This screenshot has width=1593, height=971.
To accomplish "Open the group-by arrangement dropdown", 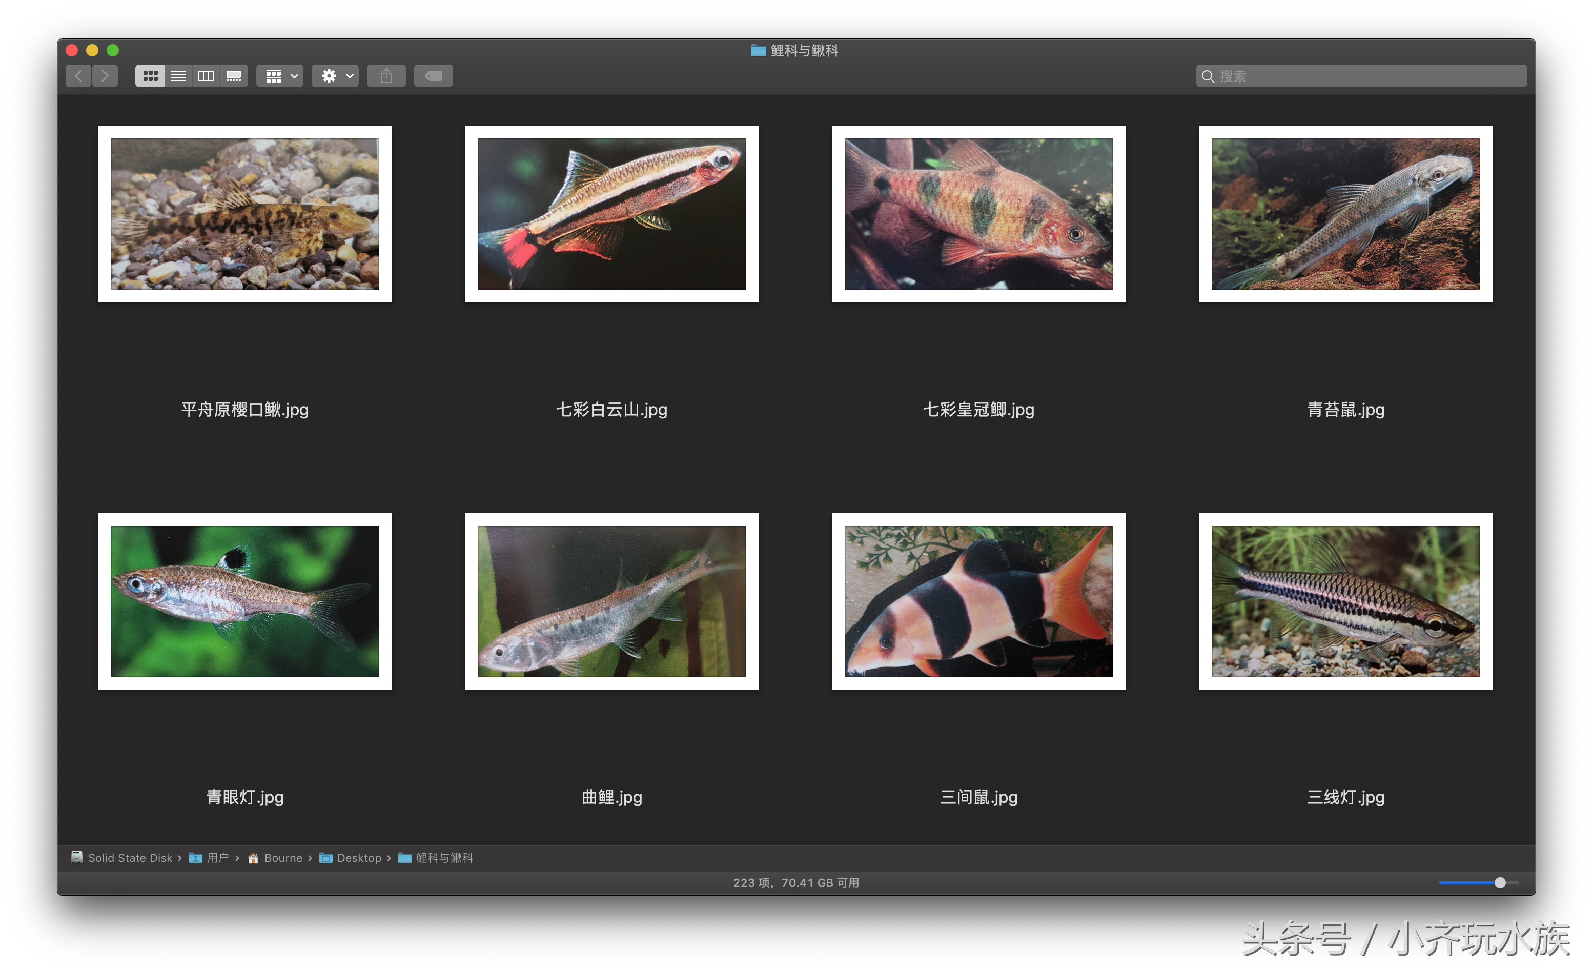I will pos(280,76).
